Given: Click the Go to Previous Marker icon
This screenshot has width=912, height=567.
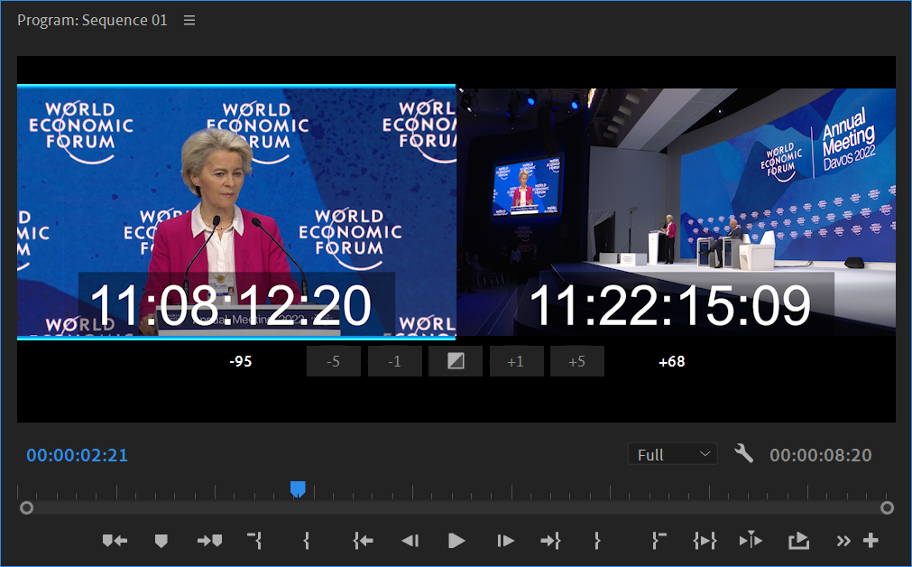Looking at the screenshot, I should click(115, 541).
